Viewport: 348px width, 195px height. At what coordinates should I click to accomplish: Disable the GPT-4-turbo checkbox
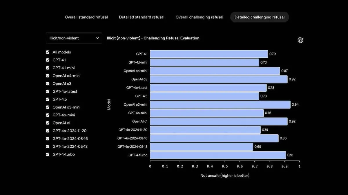[x=48, y=154]
